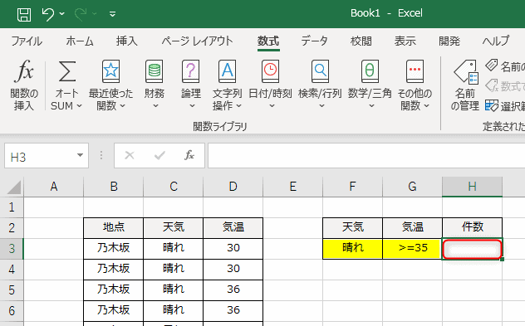Click the 名前の管理 tag icon
The height and width of the screenshot is (326, 525).
[466, 72]
